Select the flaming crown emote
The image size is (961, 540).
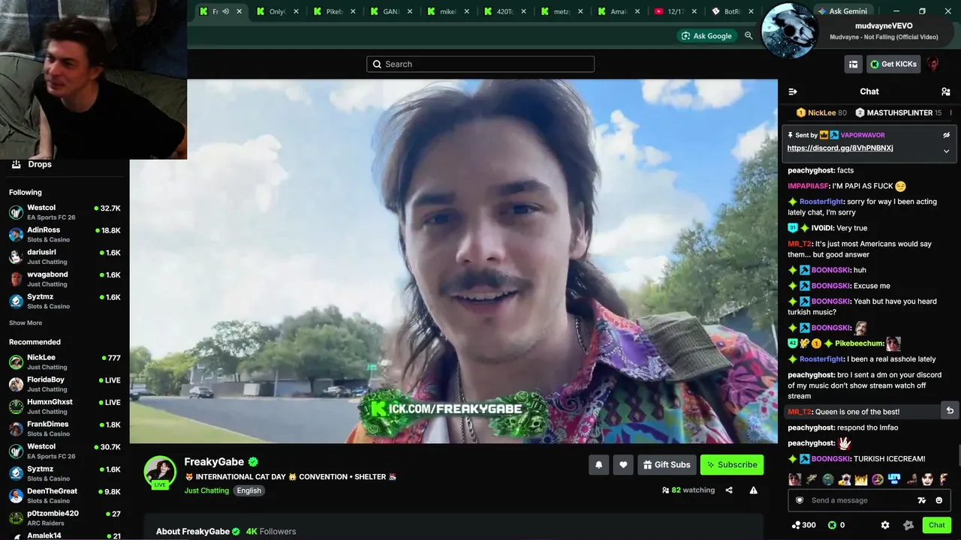(x=861, y=479)
